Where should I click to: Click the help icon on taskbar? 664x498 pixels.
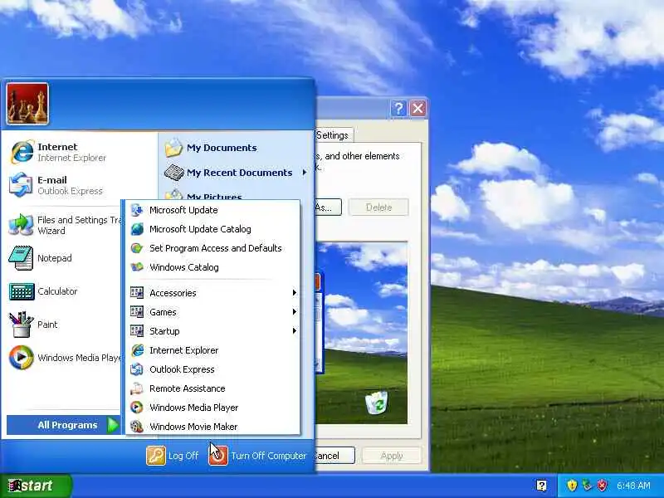click(x=541, y=486)
